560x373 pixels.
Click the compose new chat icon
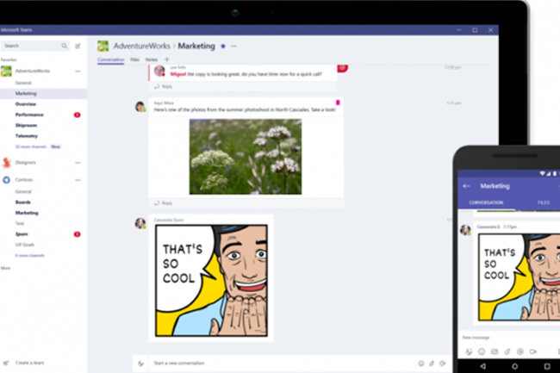coord(78,46)
